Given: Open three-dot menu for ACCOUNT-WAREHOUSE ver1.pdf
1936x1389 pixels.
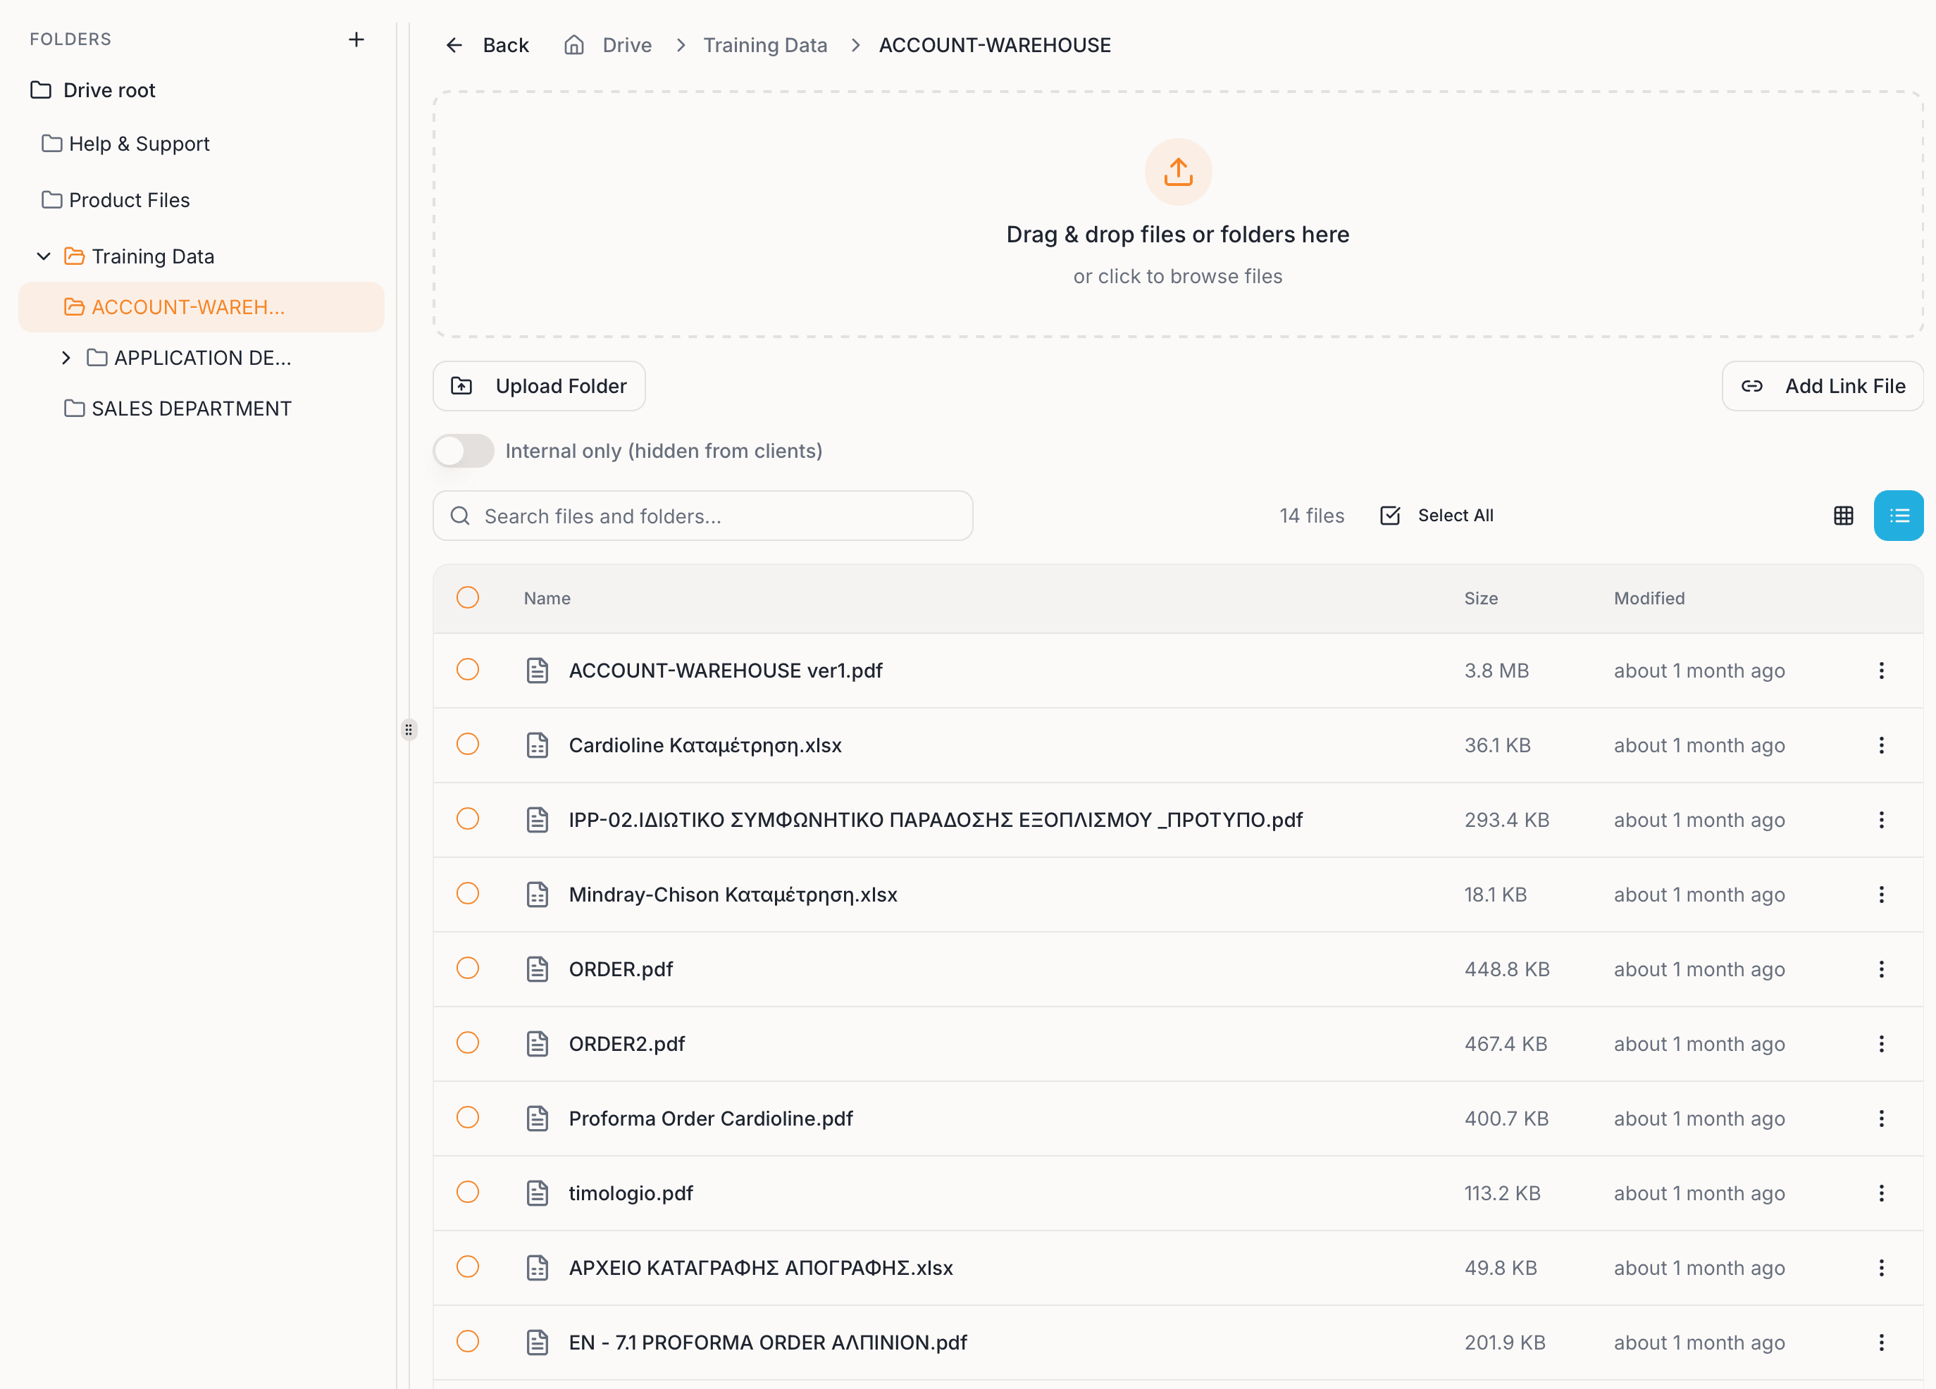Looking at the screenshot, I should point(1880,671).
